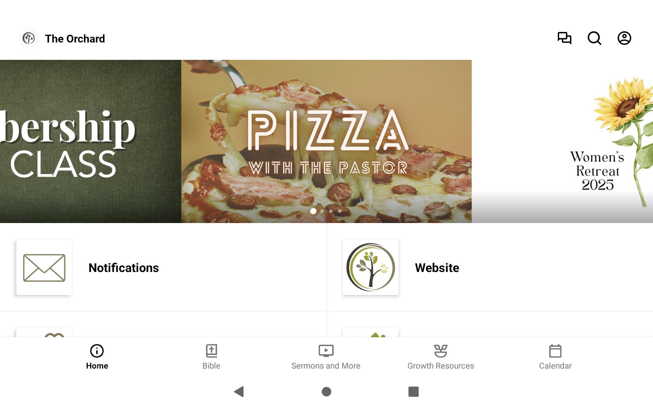Viewport: 653px width, 408px height.
Task: Click the Notifications envelope icon
Action: [44, 268]
